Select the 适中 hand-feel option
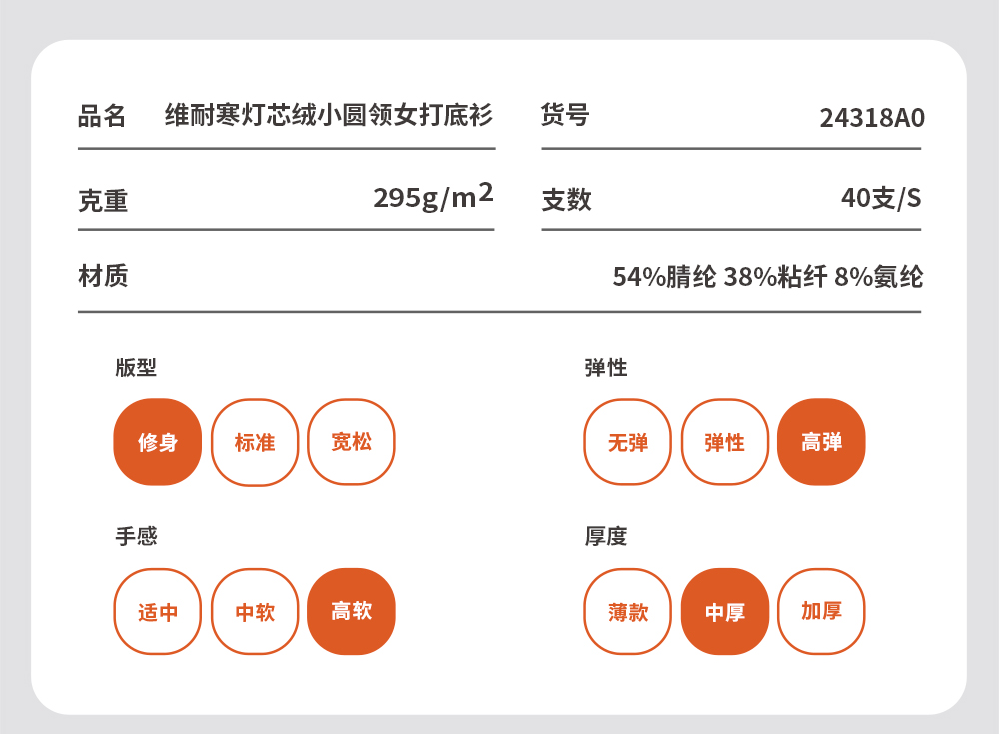The image size is (999, 734). pyautogui.click(x=158, y=612)
